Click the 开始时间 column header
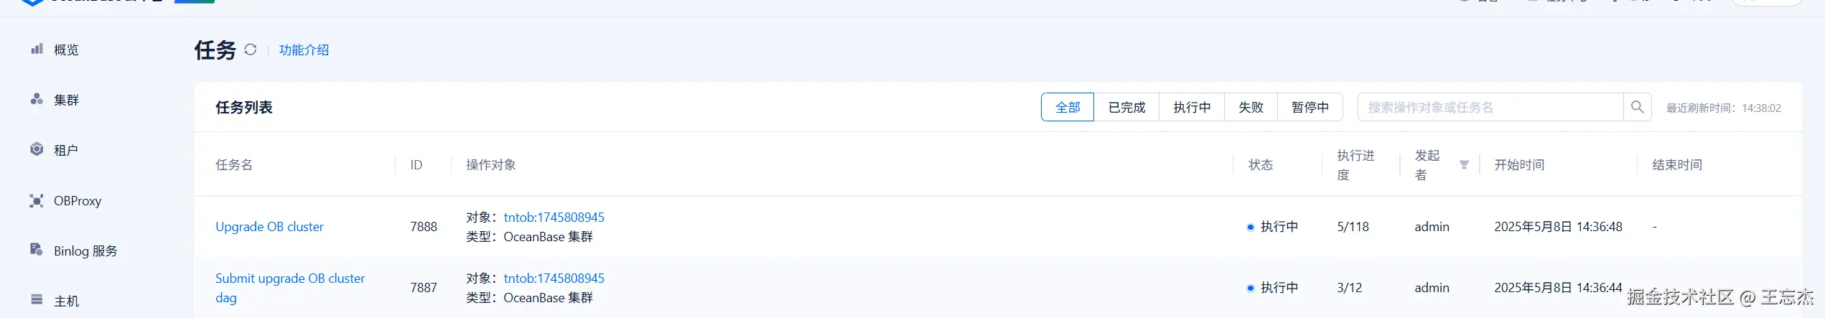This screenshot has width=1825, height=318. click(x=1518, y=165)
